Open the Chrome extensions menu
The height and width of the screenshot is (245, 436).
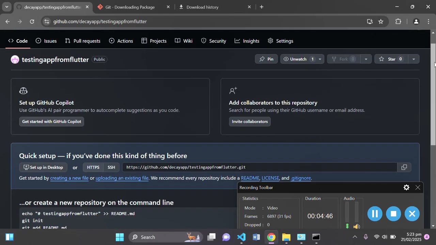pyautogui.click(x=398, y=21)
